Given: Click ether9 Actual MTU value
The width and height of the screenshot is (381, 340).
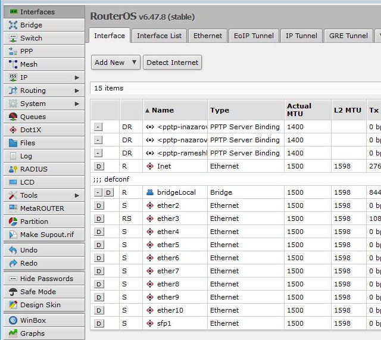Looking at the screenshot, I should [x=295, y=297].
